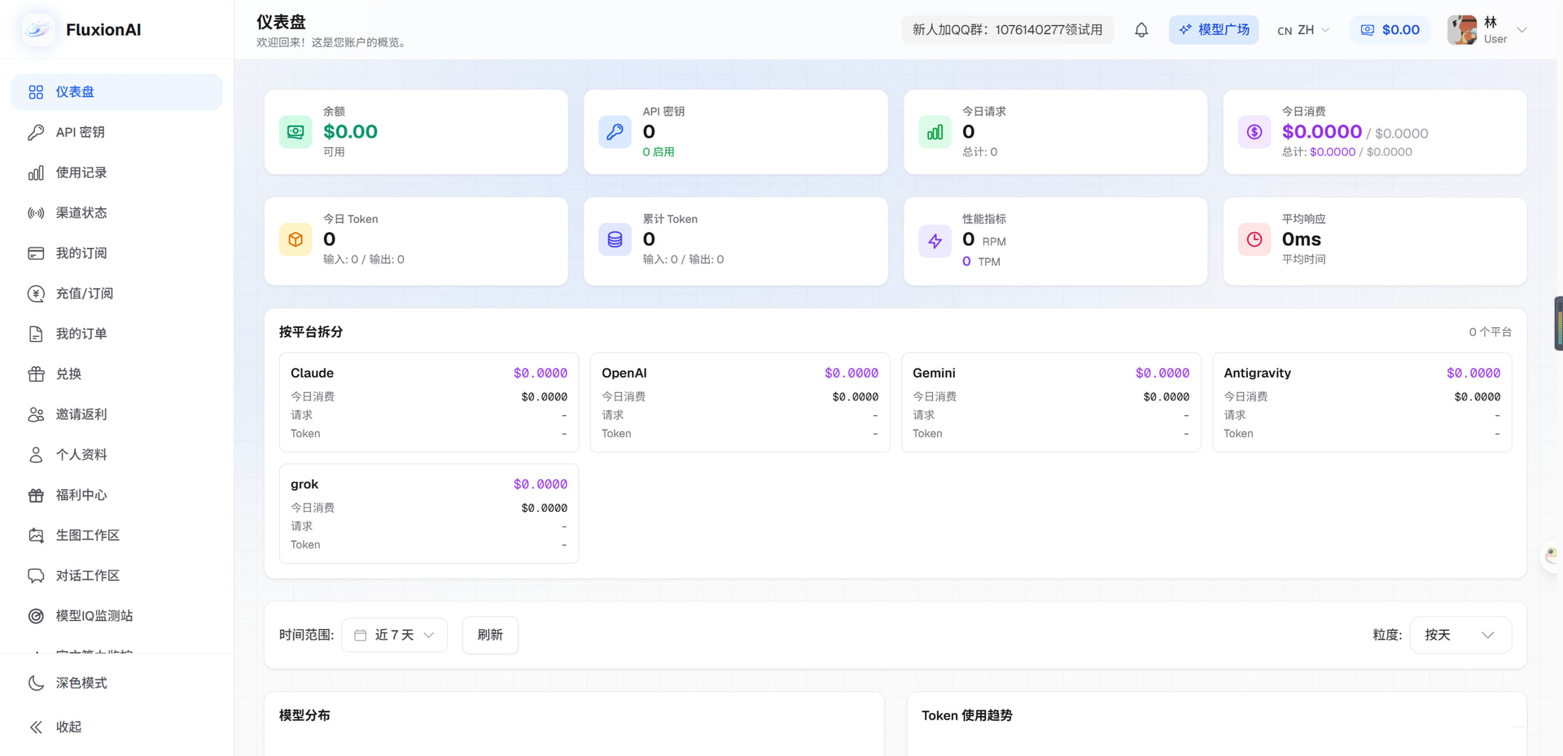Click the person icon beside 个人资料
The width and height of the screenshot is (1563, 756).
pyautogui.click(x=36, y=455)
